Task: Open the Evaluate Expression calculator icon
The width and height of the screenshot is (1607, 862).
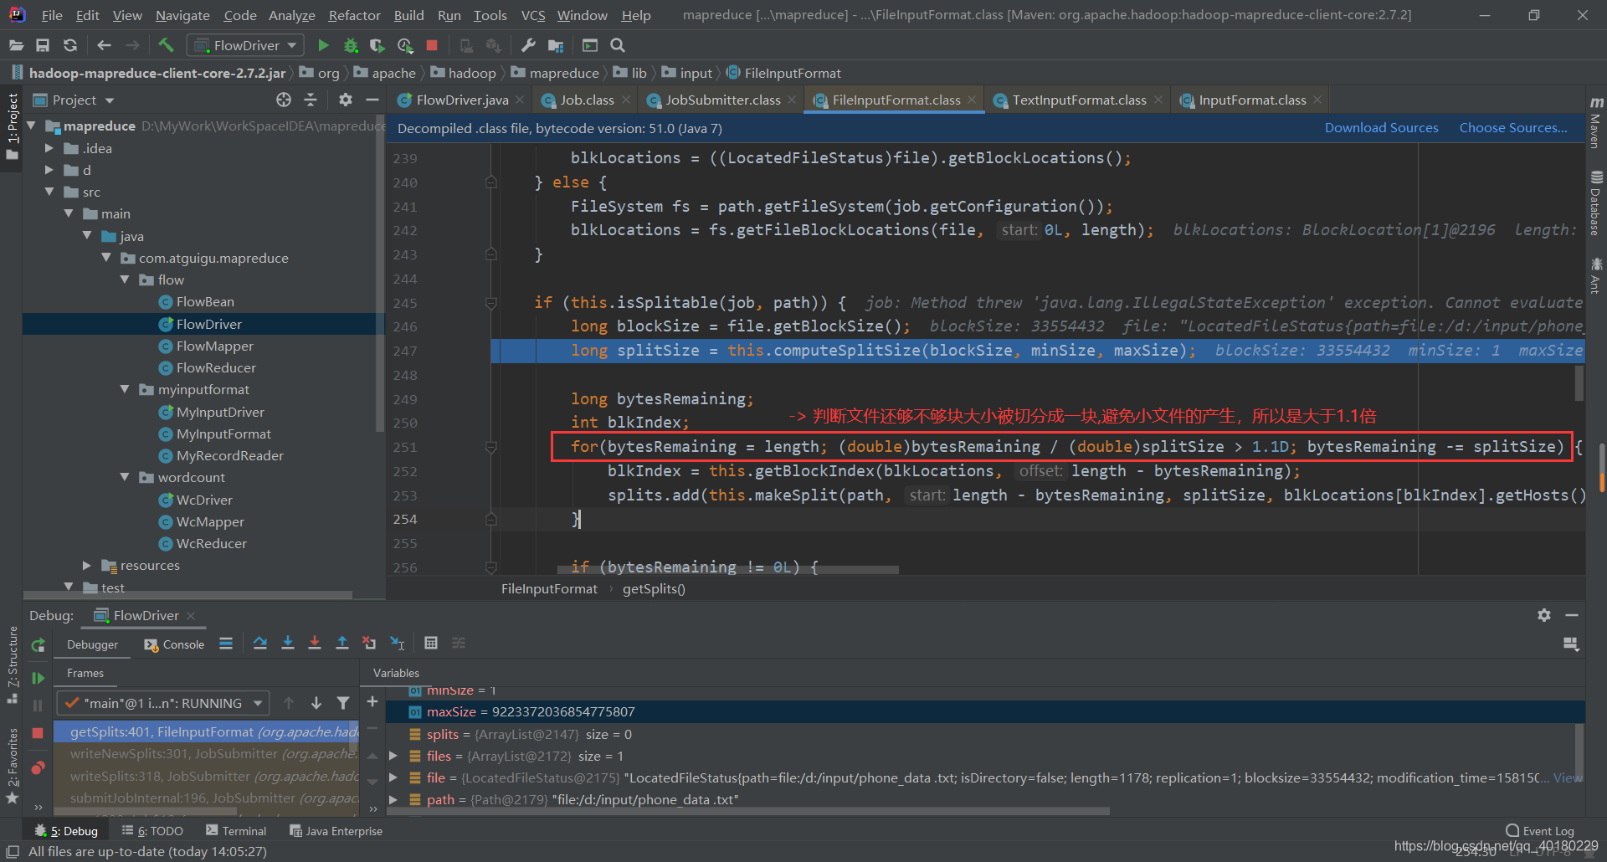Action: pyautogui.click(x=431, y=643)
